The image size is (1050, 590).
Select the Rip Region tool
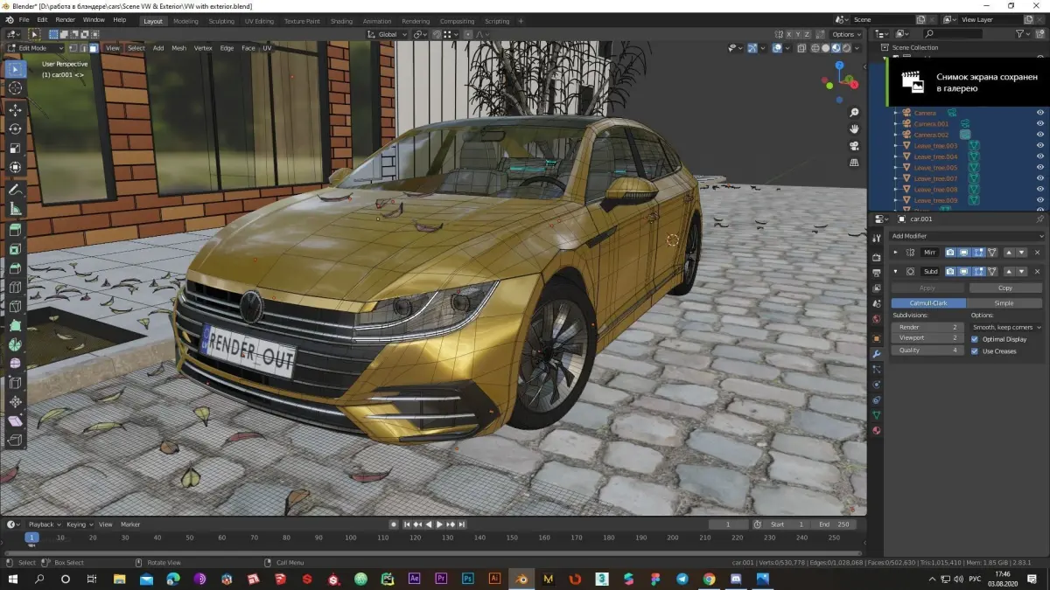point(15,441)
